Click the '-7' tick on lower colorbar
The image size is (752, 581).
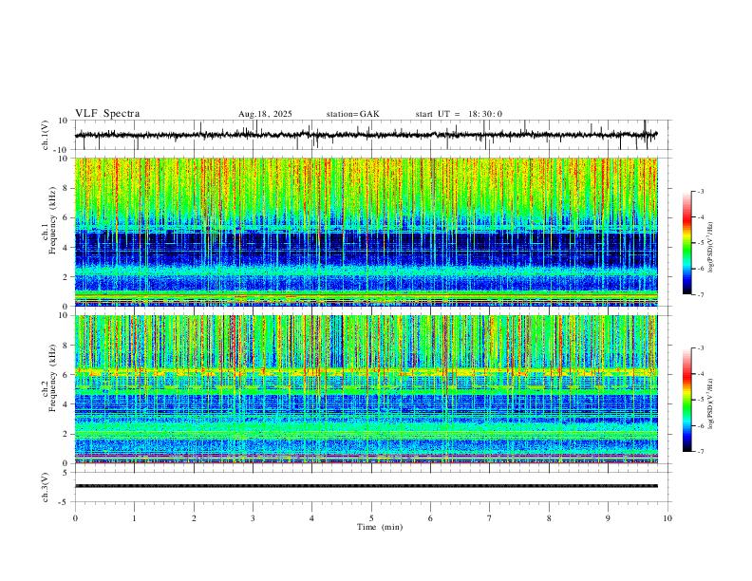point(700,452)
